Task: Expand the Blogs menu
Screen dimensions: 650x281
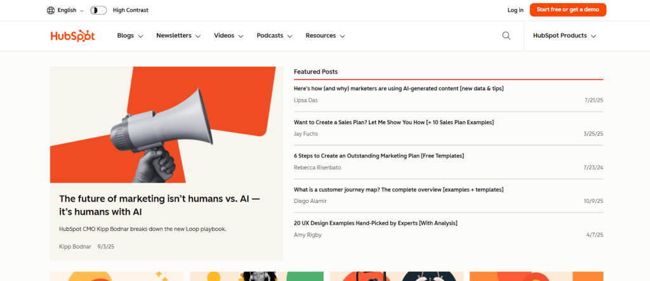Action: tap(130, 36)
